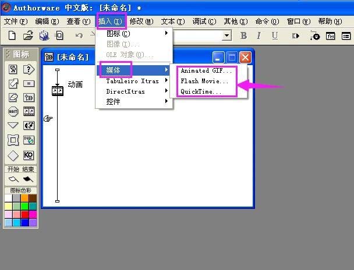The height and width of the screenshot is (270, 354).
Task: Click the Save All toolbar icon
Action: (x=44, y=35)
